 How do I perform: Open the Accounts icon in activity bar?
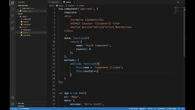(x=12, y=97)
